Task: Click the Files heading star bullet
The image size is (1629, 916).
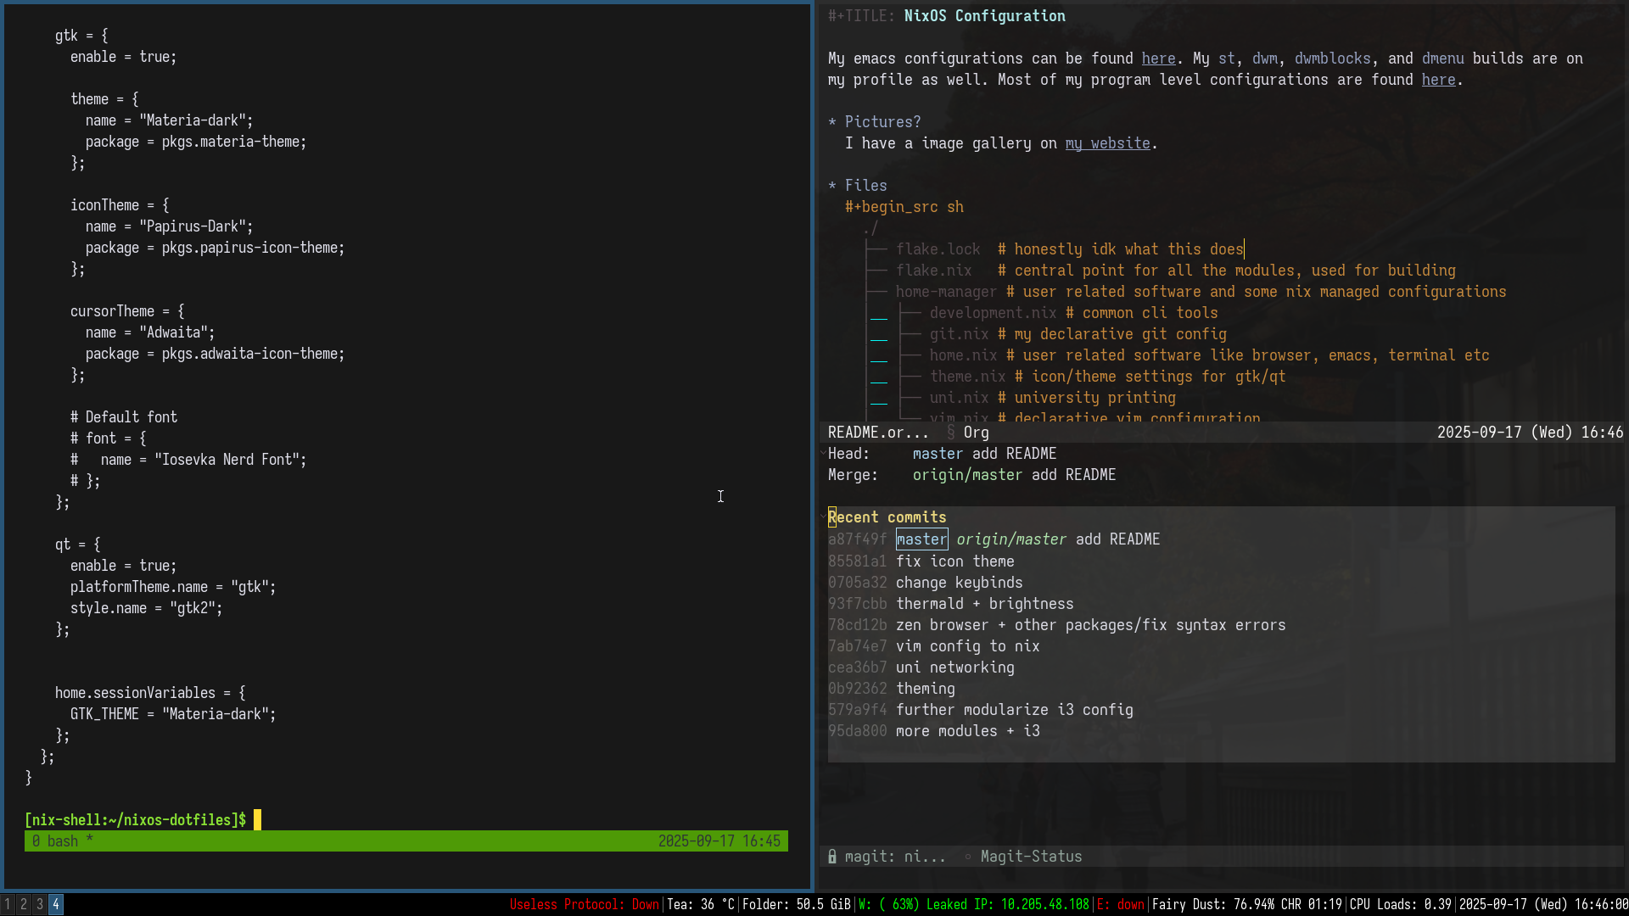Action: [832, 186]
